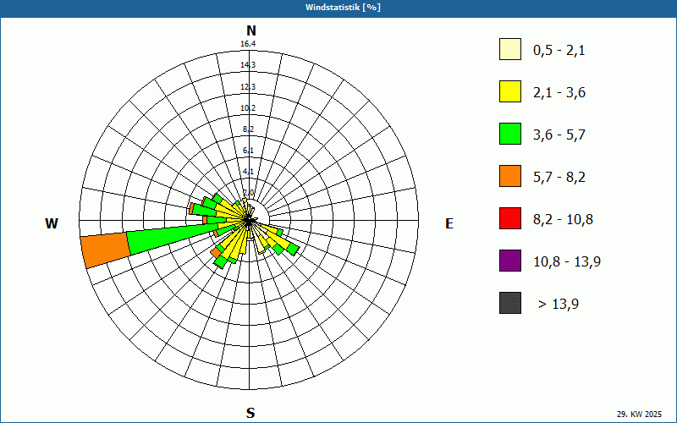Click the 12,3 ring scale value
Screen dimensions: 677x423
[x=248, y=87]
